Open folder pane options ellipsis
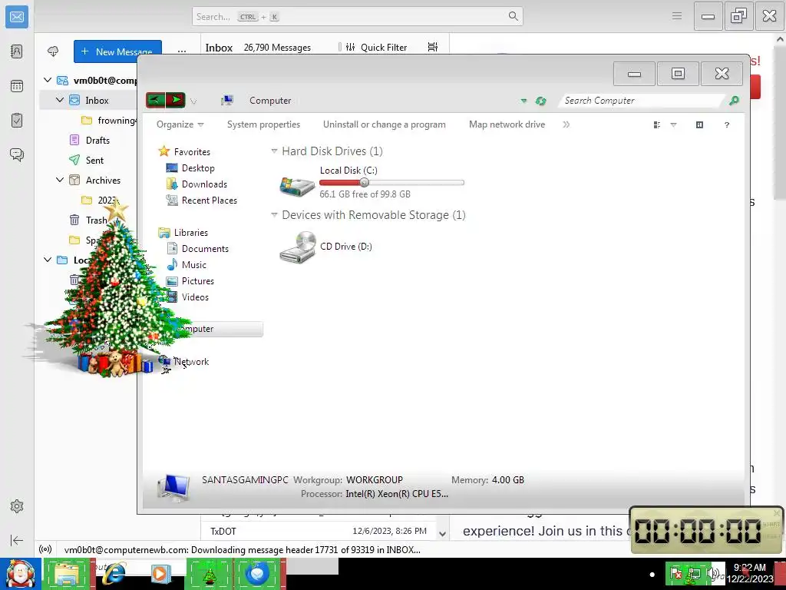The image size is (786, 590). click(181, 51)
